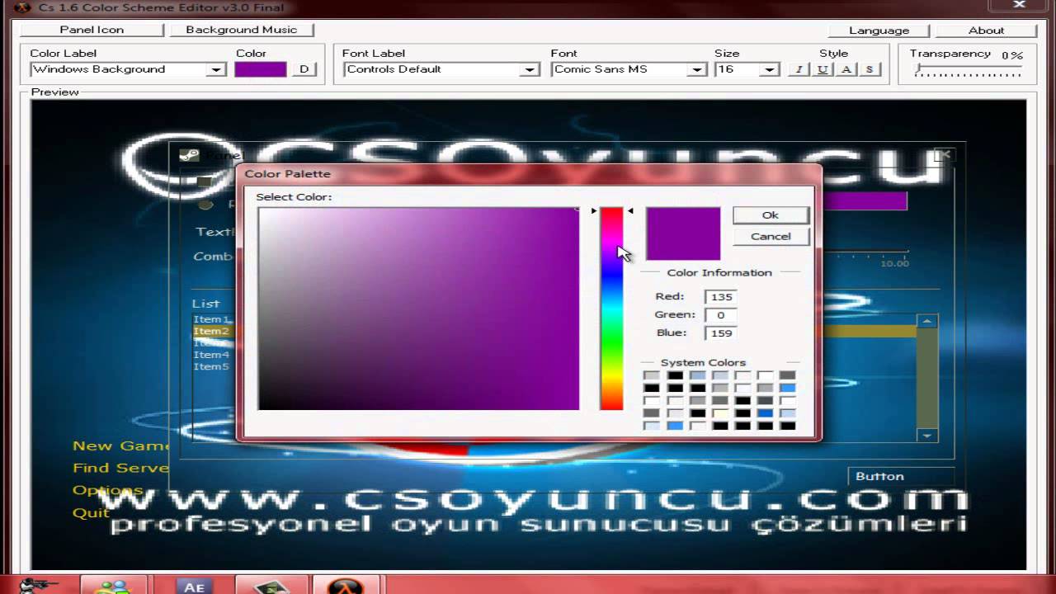
Task: Click the Steam icon in the preview panel
Action: tap(189, 155)
